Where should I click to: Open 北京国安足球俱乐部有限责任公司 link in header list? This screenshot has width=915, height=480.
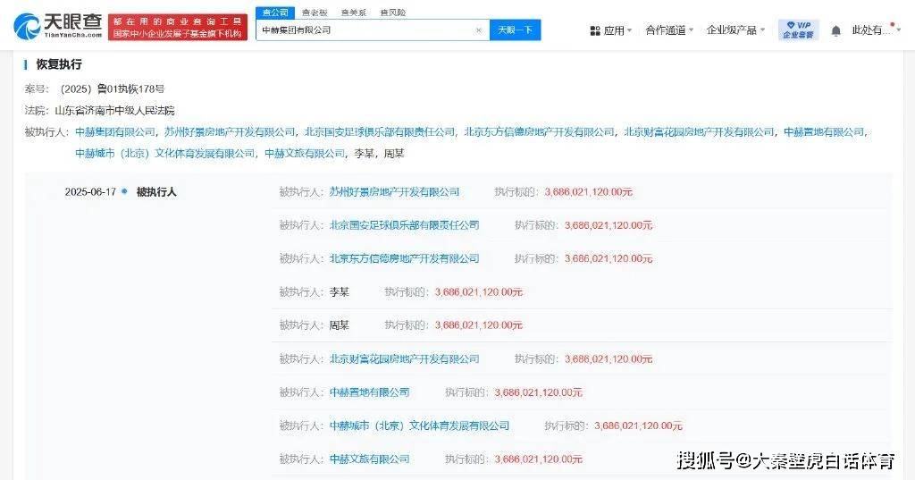click(379, 132)
